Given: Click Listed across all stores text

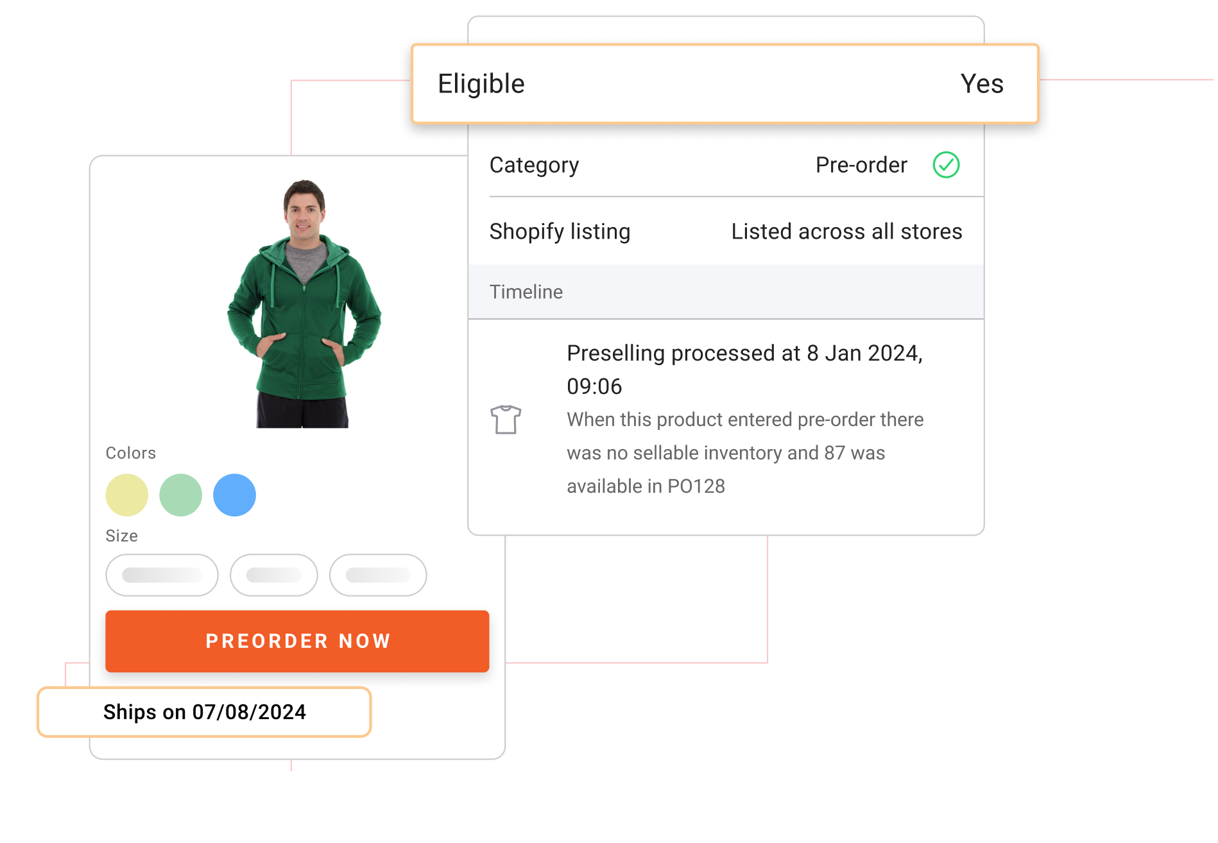Looking at the screenshot, I should pos(846,232).
